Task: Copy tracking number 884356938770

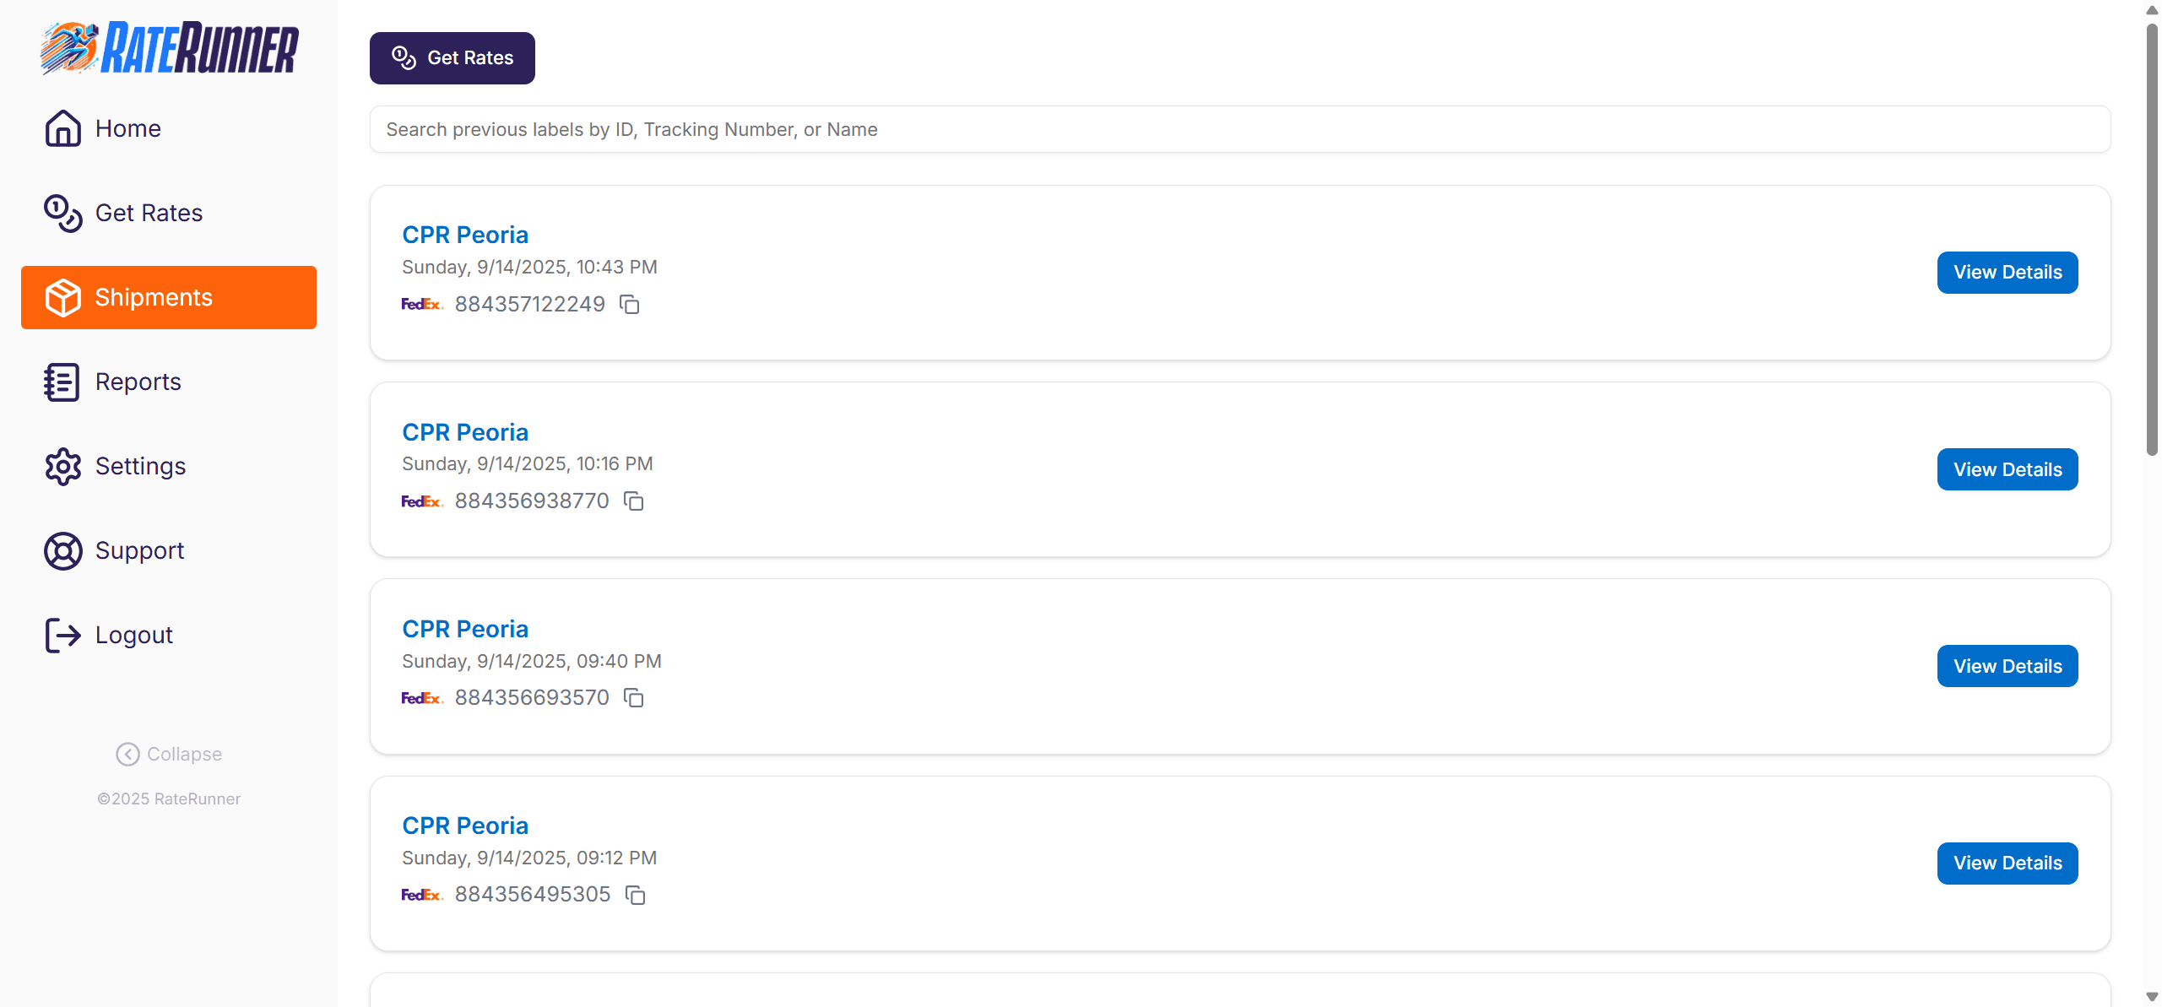Action: pyautogui.click(x=634, y=501)
